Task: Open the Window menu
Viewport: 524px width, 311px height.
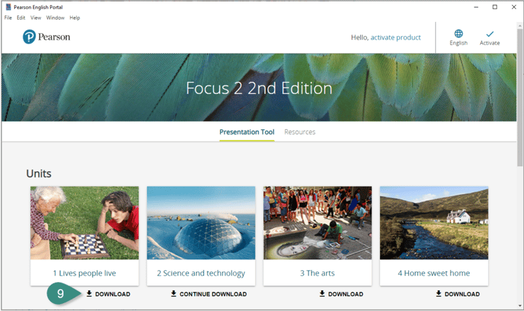Action: [55, 18]
